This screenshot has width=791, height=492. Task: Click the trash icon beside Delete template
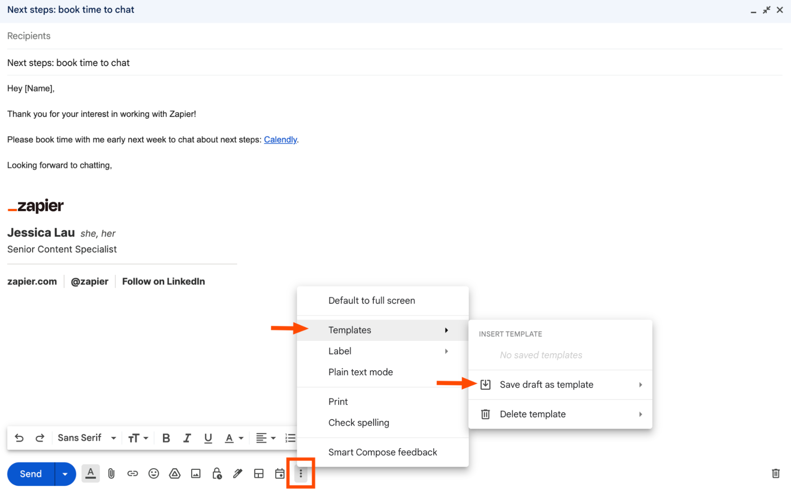[x=486, y=414]
